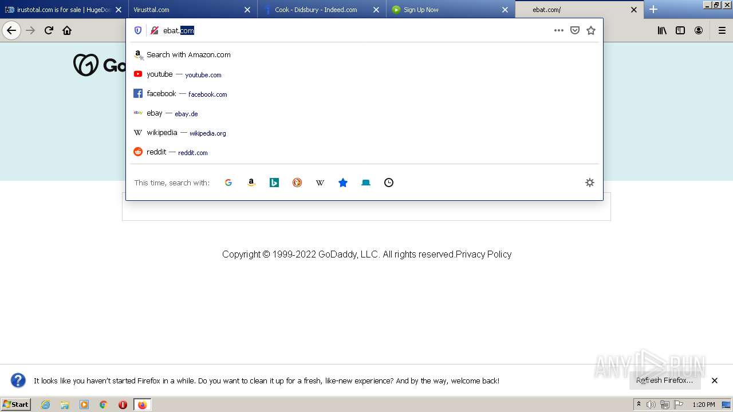
Task: Click the insecure connection padlock icon
Action: click(x=154, y=30)
